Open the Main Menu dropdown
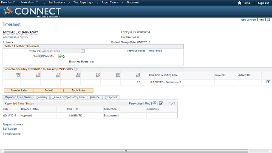 point(29,3)
